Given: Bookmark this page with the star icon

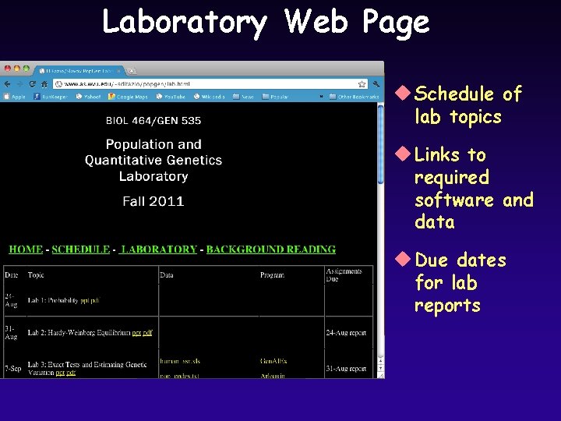Looking at the screenshot, I should pos(362,84).
